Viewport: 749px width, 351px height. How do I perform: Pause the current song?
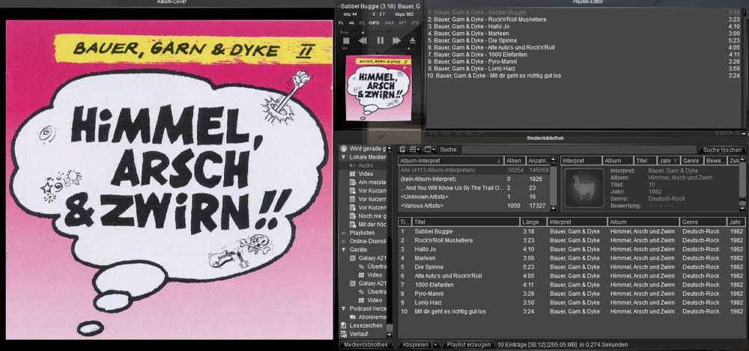[x=380, y=40]
